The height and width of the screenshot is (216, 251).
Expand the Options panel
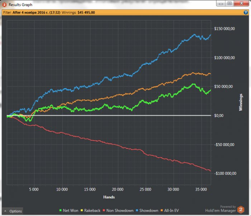13,211
